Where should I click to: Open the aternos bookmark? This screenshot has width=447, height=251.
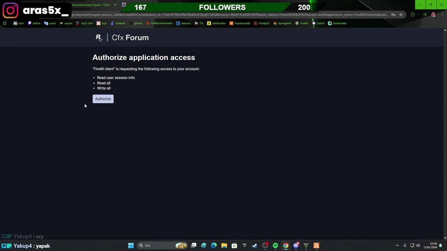[183, 23]
